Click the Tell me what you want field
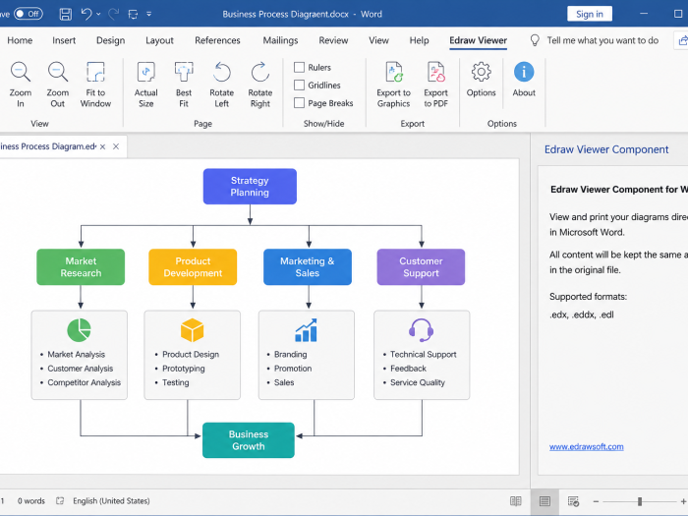 (602, 40)
